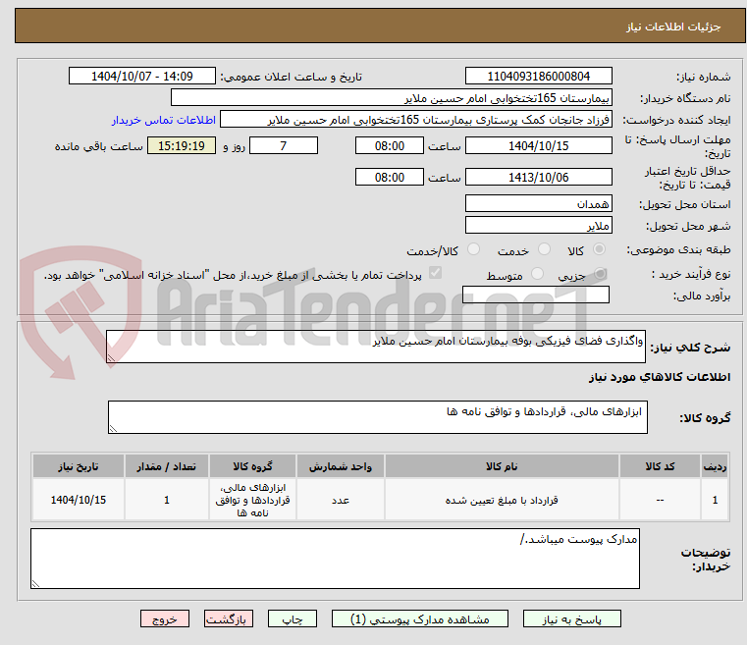
Task: Click the پاسخ به نیاز button
Action: pyautogui.click(x=571, y=618)
